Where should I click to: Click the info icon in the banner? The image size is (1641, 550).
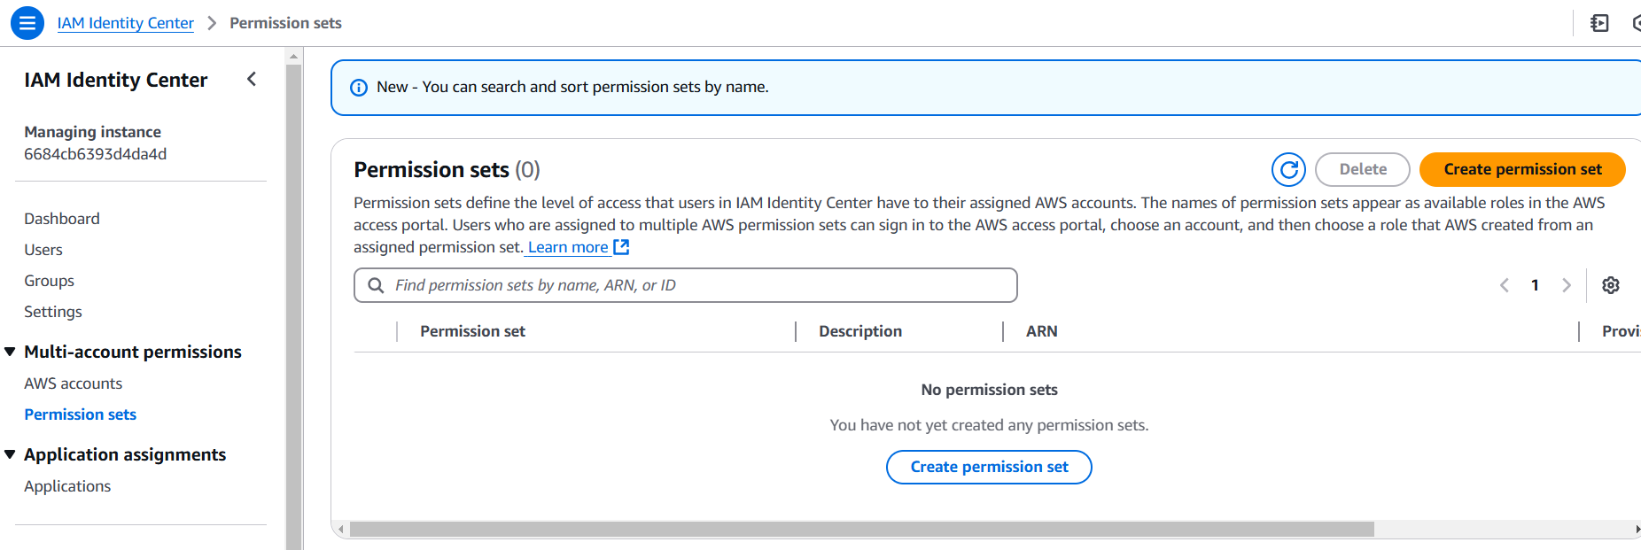coord(359,88)
